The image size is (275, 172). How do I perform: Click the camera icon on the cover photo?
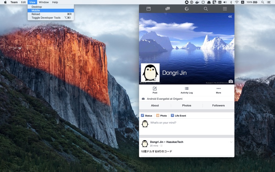[231, 82]
